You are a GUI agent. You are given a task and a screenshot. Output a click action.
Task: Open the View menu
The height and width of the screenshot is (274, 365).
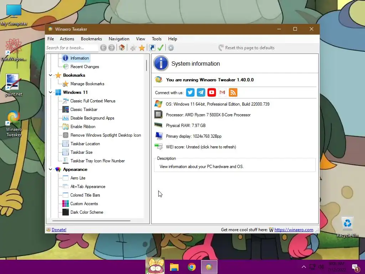click(x=140, y=39)
